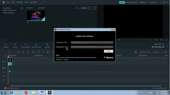Expand the RECORD dropdown

[x=42, y=8]
